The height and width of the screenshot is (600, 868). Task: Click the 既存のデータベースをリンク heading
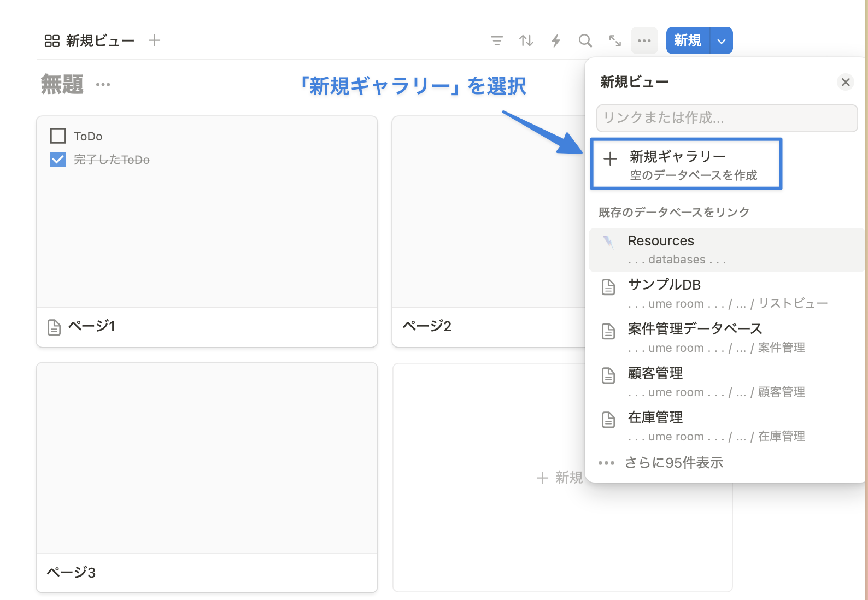point(673,212)
